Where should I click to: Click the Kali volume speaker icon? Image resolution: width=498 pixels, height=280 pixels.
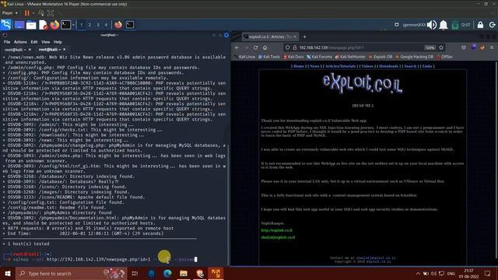coord(432,25)
